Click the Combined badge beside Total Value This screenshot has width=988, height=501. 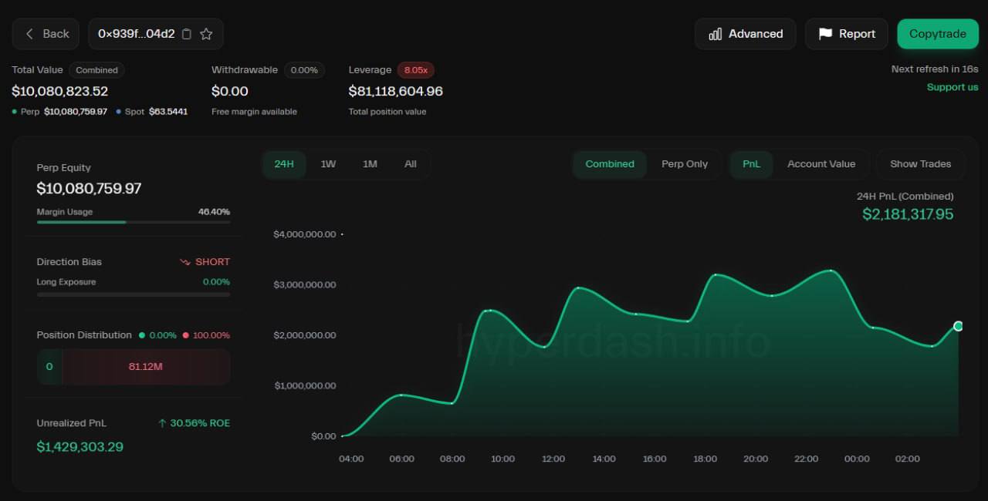pyautogui.click(x=96, y=70)
